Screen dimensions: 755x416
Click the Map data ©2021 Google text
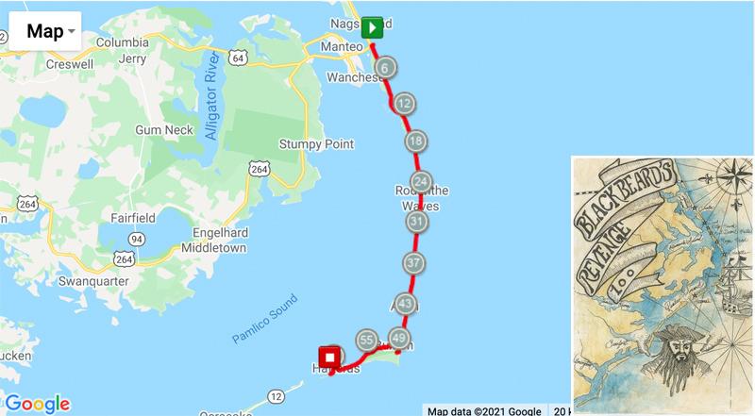coord(484,411)
